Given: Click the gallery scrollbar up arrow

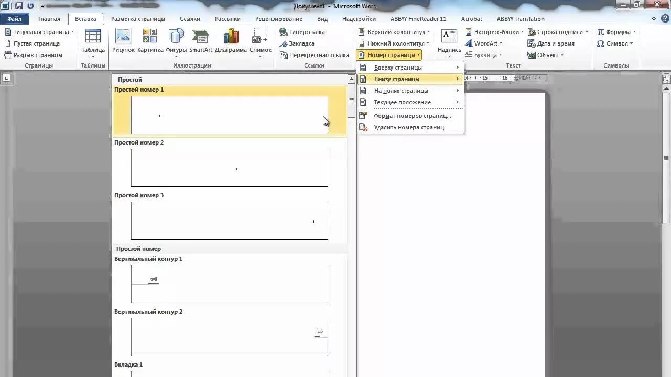Looking at the screenshot, I should (x=351, y=79).
